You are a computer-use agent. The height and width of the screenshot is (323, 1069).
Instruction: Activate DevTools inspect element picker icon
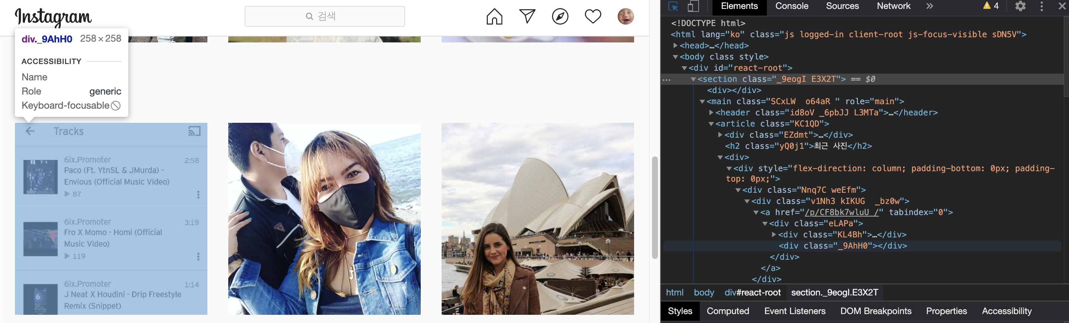[673, 6]
